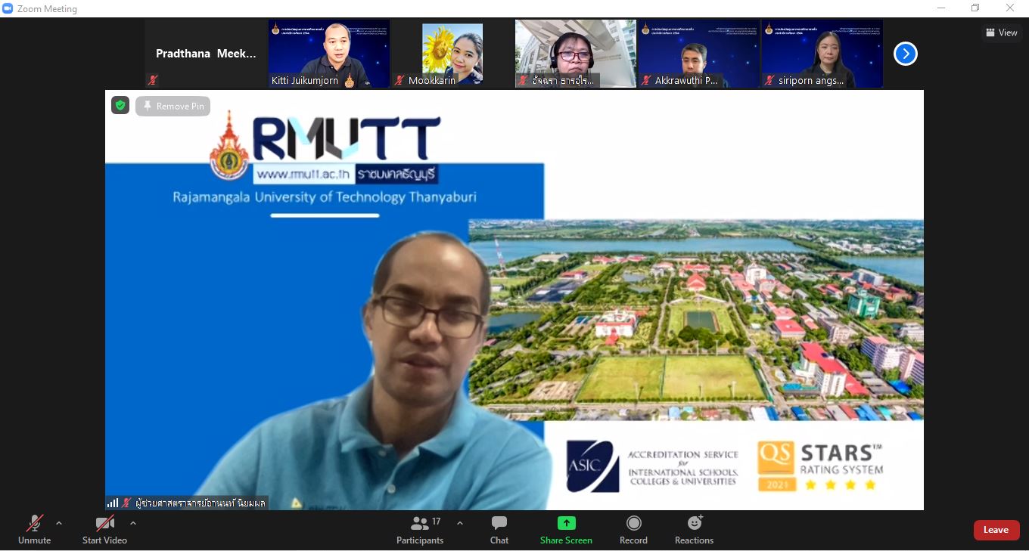The height and width of the screenshot is (551, 1029).
Task: Click the Zoom app icon in title bar
Action: (8, 8)
